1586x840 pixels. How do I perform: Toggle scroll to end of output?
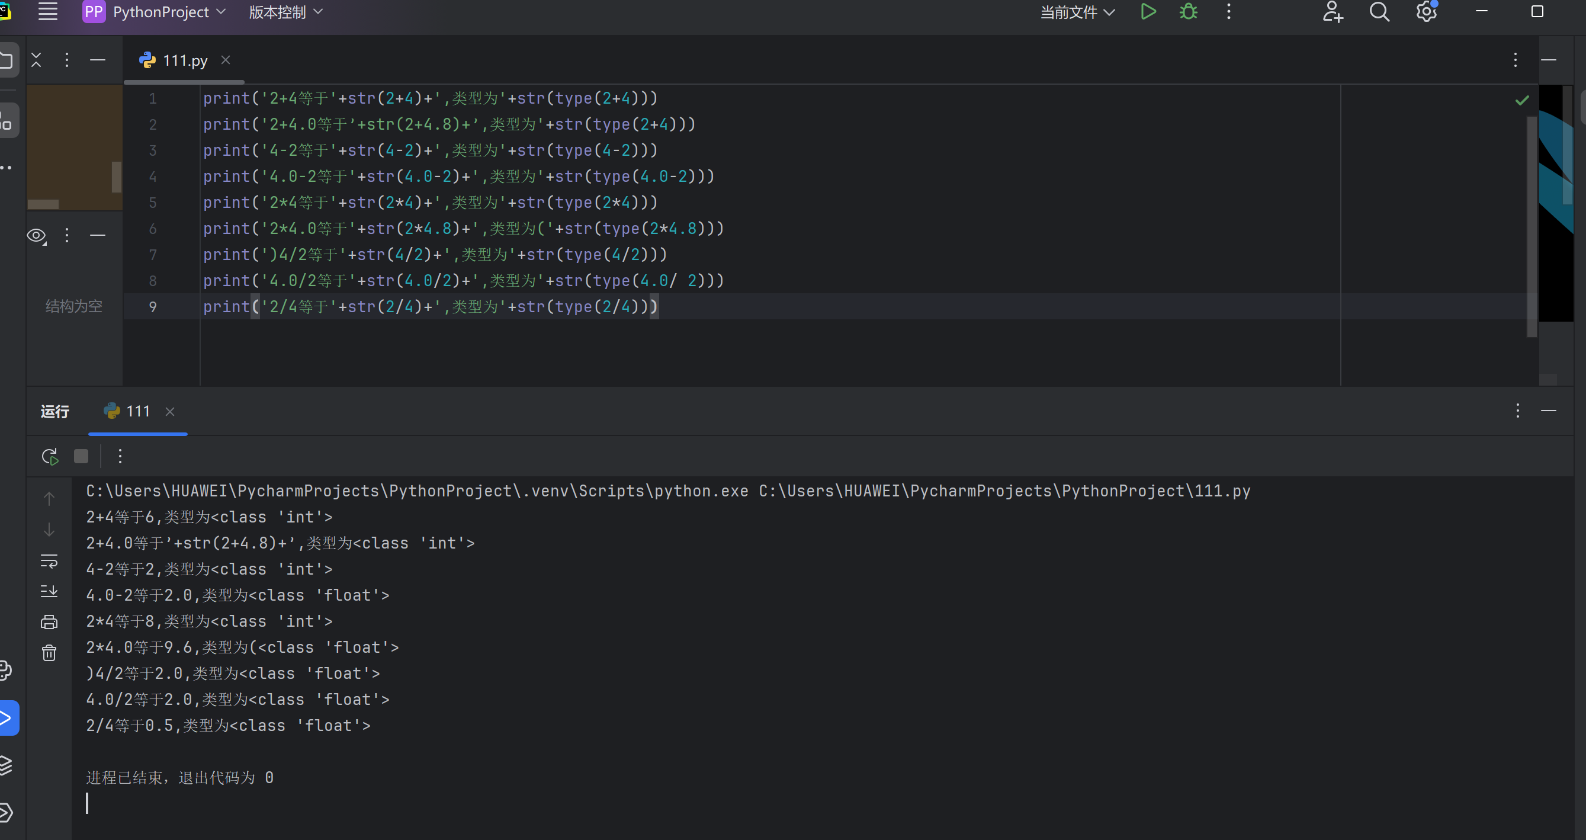click(x=49, y=591)
